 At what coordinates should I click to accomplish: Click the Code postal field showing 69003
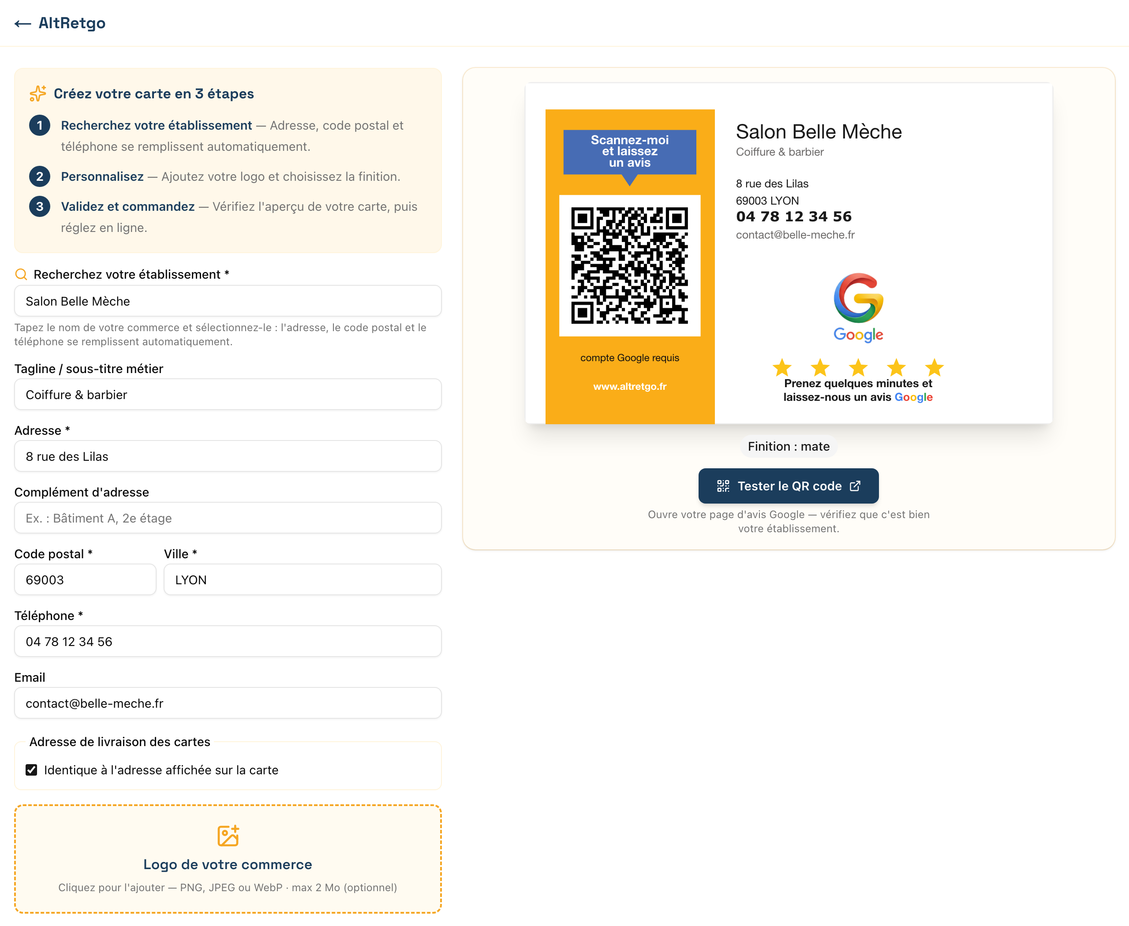click(86, 579)
